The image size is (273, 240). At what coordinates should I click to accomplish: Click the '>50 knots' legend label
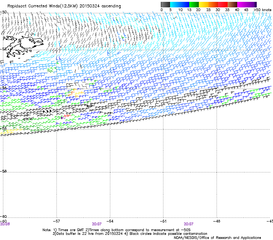(x=262, y=10)
